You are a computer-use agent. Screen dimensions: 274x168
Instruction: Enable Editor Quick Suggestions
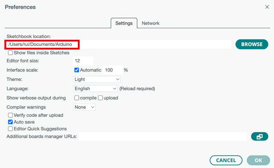[11, 129]
